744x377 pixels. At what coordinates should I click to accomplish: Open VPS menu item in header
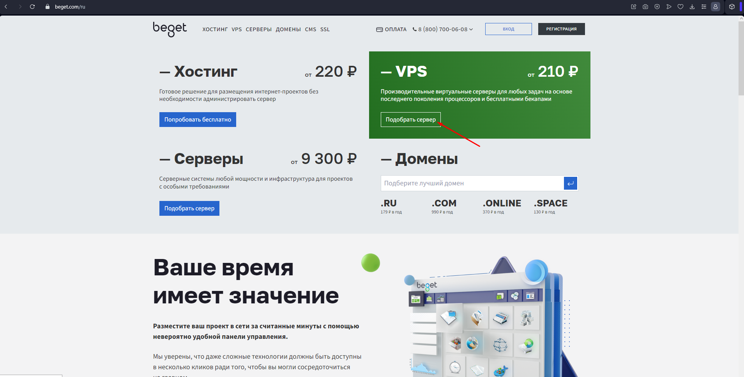click(x=237, y=29)
